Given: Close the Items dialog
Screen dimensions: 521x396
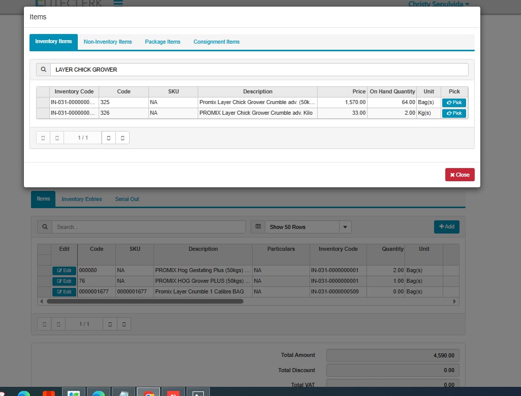Looking at the screenshot, I should pyautogui.click(x=459, y=175).
